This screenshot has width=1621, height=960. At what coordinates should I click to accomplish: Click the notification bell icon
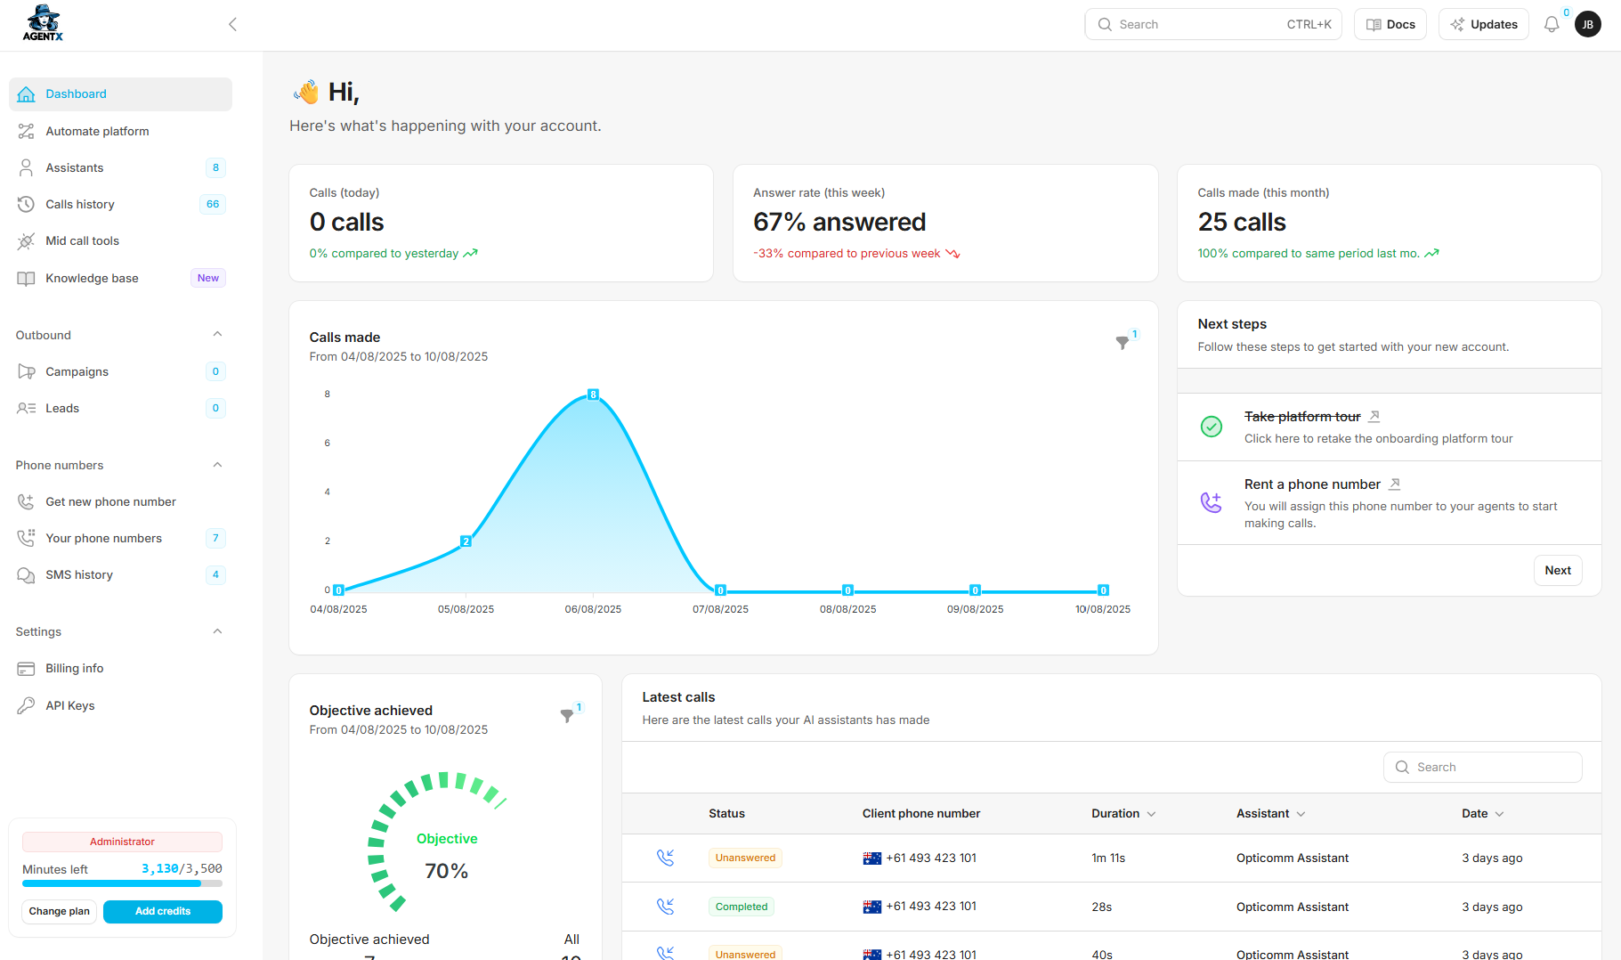pos(1552,25)
